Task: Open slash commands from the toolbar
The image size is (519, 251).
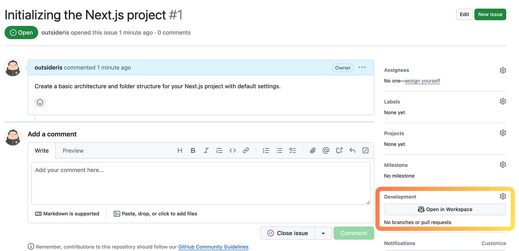Action: 365,151
